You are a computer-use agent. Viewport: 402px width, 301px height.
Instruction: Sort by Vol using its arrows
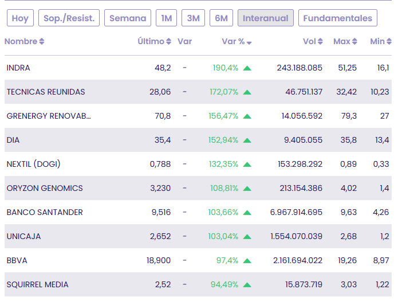320,42
